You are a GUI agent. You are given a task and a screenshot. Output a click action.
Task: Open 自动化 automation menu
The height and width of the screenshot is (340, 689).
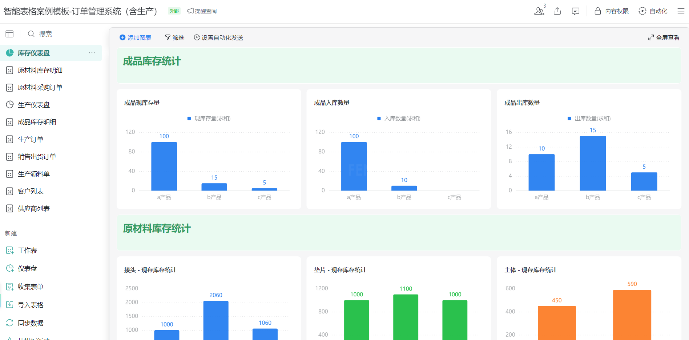click(x=653, y=11)
